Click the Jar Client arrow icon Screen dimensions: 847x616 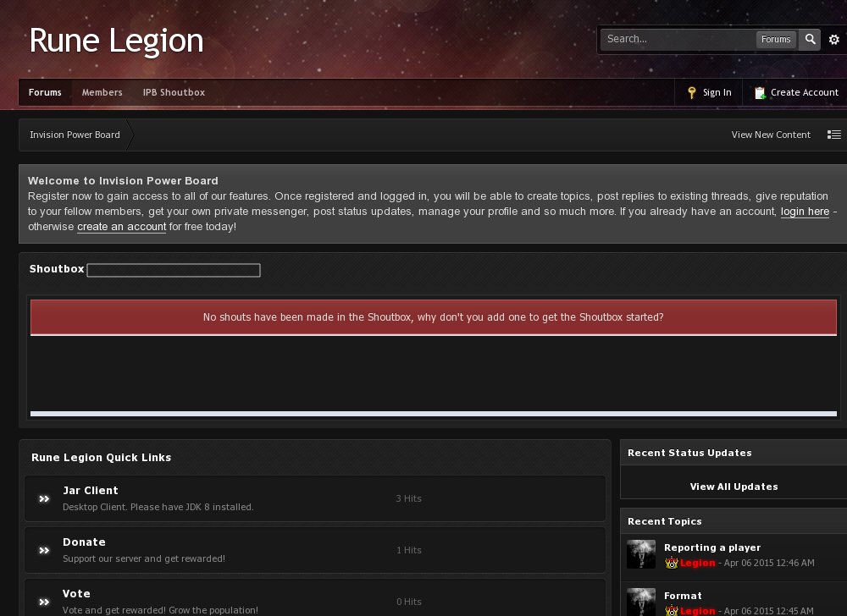pyautogui.click(x=44, y=499)
